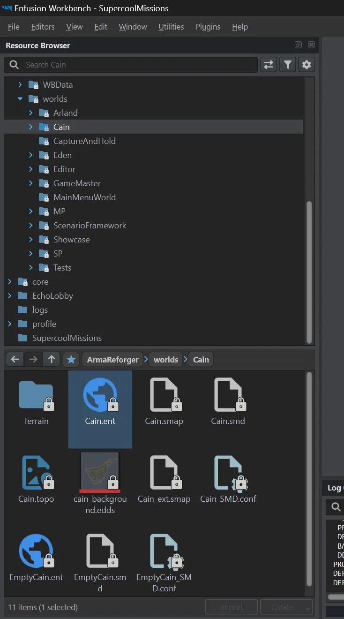Expand the core folder
The height and width of the screenshot is (619, 344).
click(x=10, y=282)
